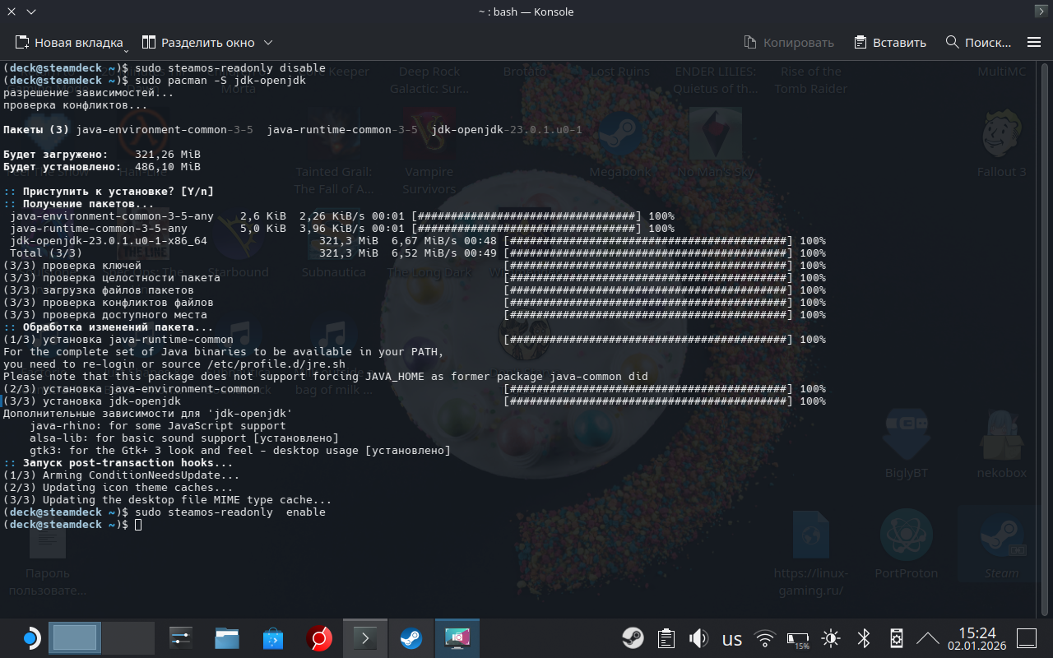Expand hidden system tray icons arrow

click(927, 638)
